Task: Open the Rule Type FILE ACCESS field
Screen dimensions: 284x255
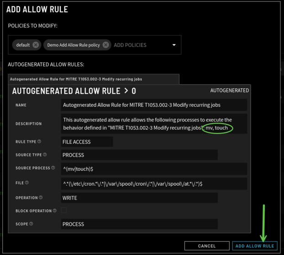Action: pos(87,142)
